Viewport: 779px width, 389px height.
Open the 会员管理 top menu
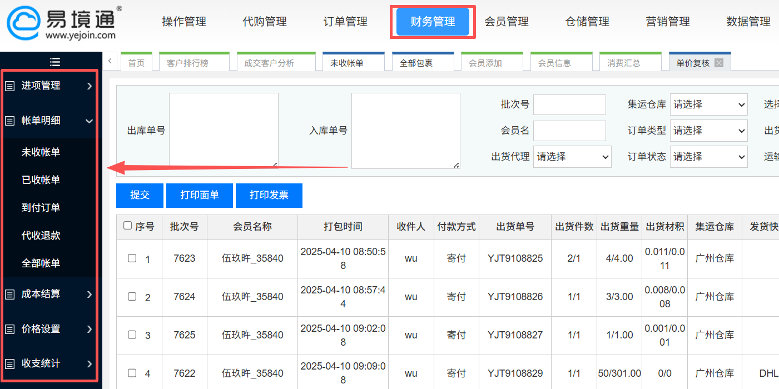click(507, 22)
